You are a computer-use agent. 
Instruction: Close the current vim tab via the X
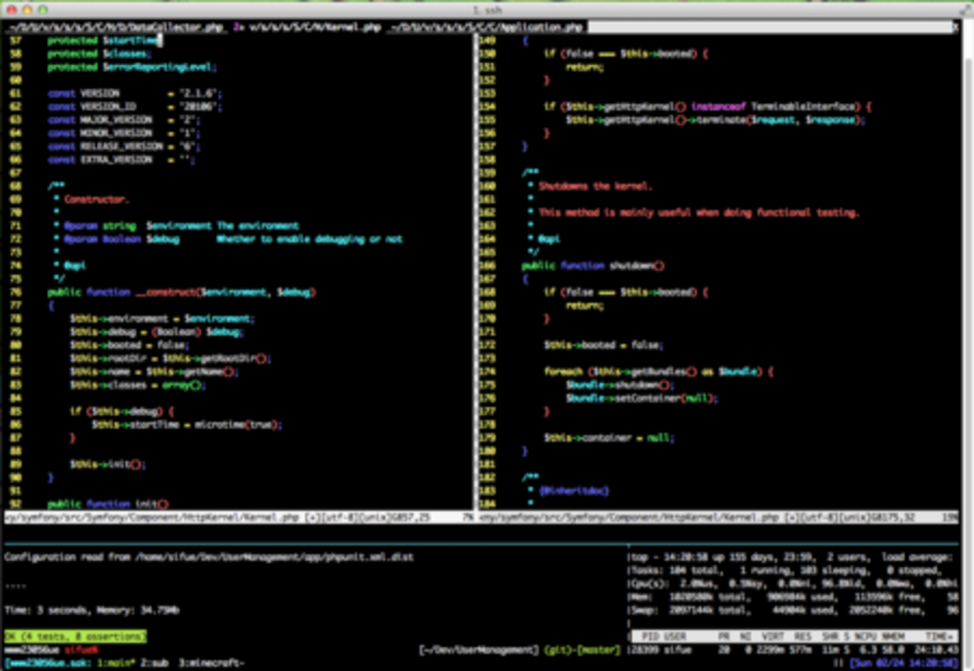tap(953, 27)
